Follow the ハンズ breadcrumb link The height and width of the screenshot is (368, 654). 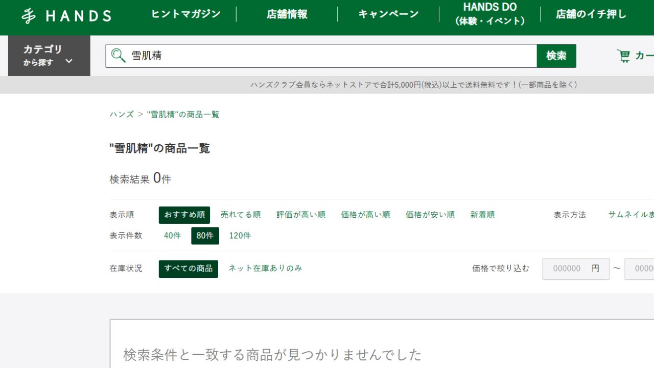[122, 115]
